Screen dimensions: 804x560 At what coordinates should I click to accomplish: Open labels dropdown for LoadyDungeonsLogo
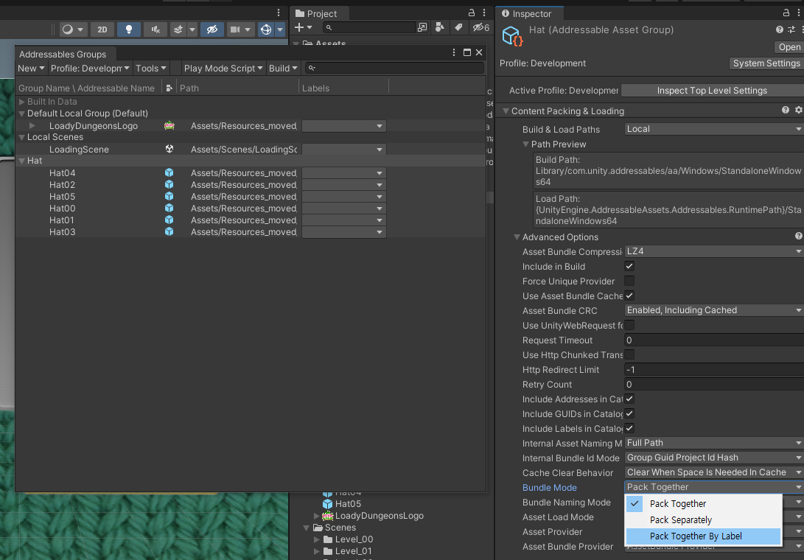[343, 126]
